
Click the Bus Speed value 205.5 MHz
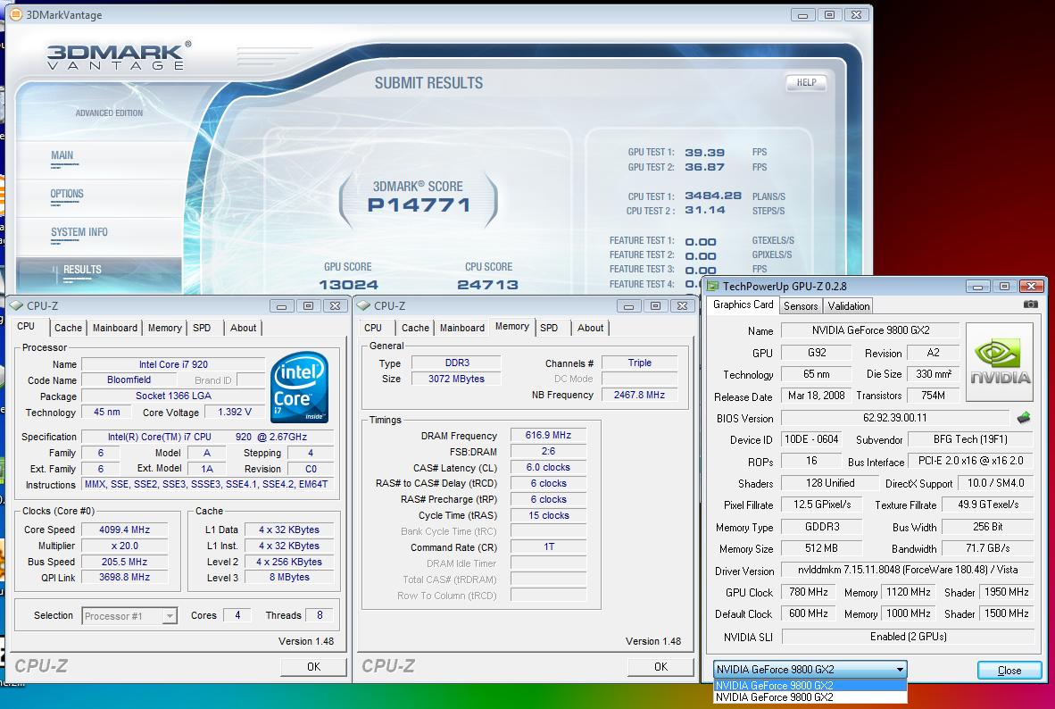(x=124, y=562)
